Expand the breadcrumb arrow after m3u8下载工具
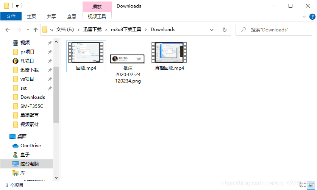 click(146, 30)
